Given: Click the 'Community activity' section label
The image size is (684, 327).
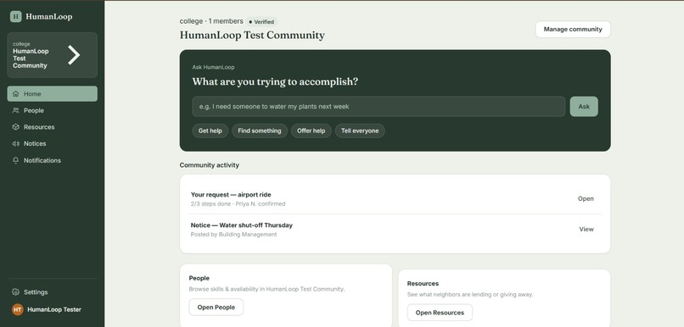Looking at the screenshot, I should point(210,165).
